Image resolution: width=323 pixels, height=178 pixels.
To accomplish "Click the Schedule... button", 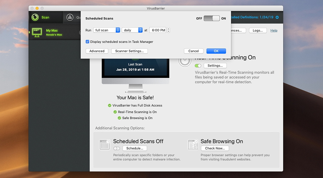I will (x=135, y=148).
